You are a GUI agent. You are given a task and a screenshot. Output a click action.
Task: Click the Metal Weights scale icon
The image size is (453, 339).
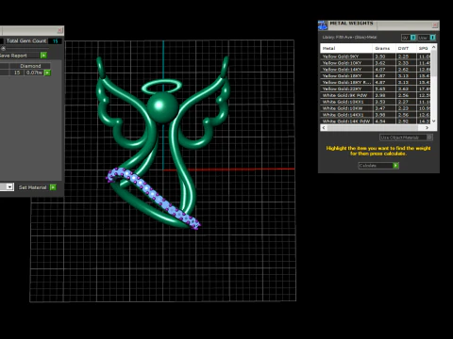[323, 25]
